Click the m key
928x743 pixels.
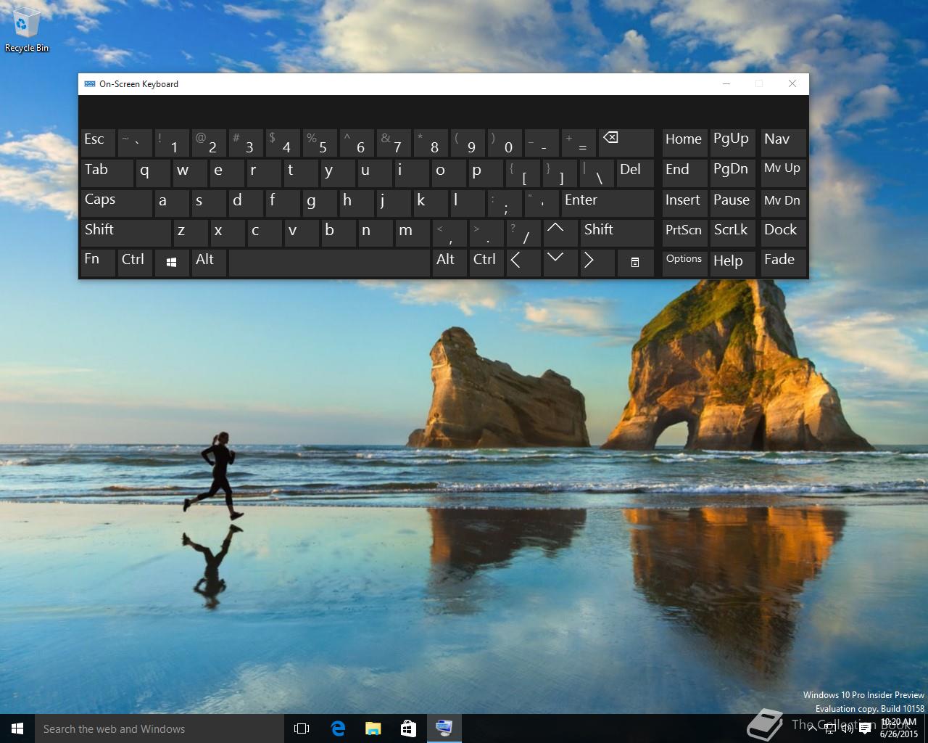412,233
